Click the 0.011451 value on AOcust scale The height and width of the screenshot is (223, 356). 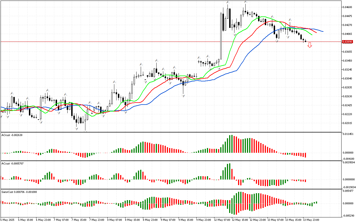pos(348,134)
